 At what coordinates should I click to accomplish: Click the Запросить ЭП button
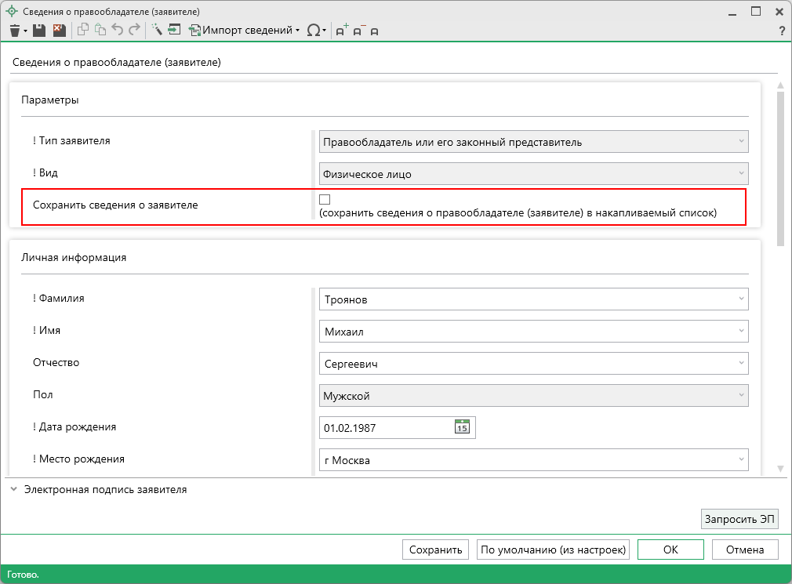739,519
